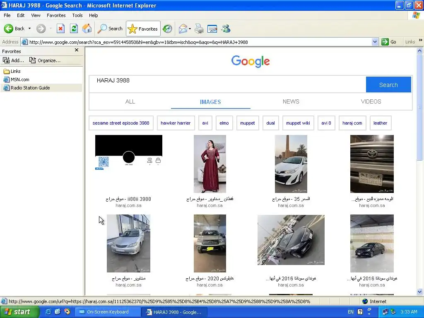The height and width of the screenshot is (318, 424).
Task: Close the Favorites side panel
Action: pos(77,50)
